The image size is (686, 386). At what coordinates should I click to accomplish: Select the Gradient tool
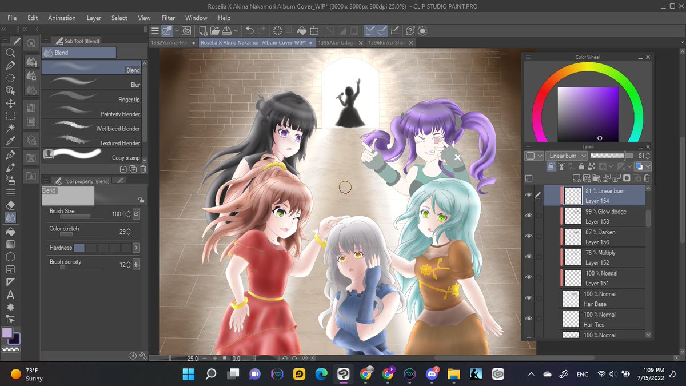[x=10, y=244]
